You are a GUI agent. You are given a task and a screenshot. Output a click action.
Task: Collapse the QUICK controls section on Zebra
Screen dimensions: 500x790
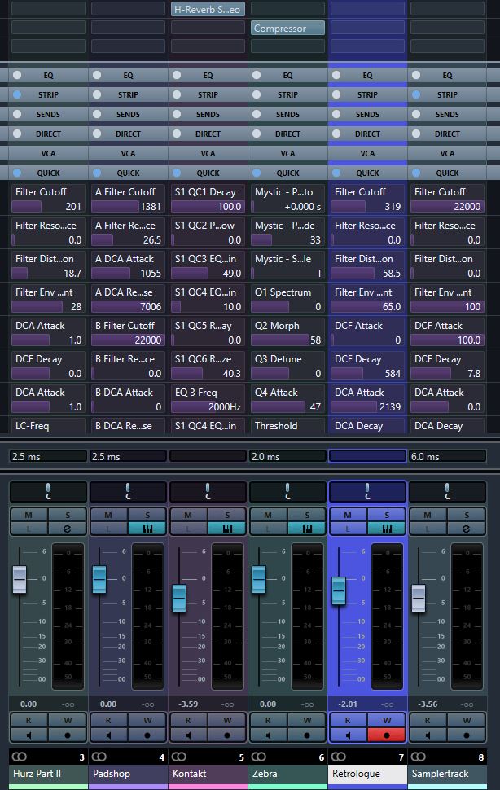click(287, 173)
